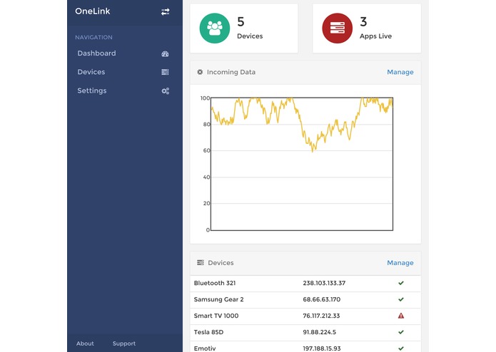Open the Dashboard navigation item

pyautogui.click(x=125, y=53)
